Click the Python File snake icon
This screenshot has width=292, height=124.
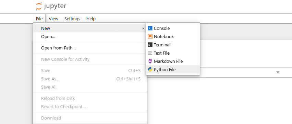click(150, 69)
